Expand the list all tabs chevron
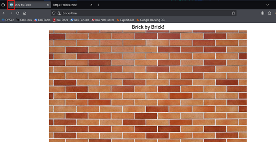Viewport: 276px width, 142px height. pos(267,5)
